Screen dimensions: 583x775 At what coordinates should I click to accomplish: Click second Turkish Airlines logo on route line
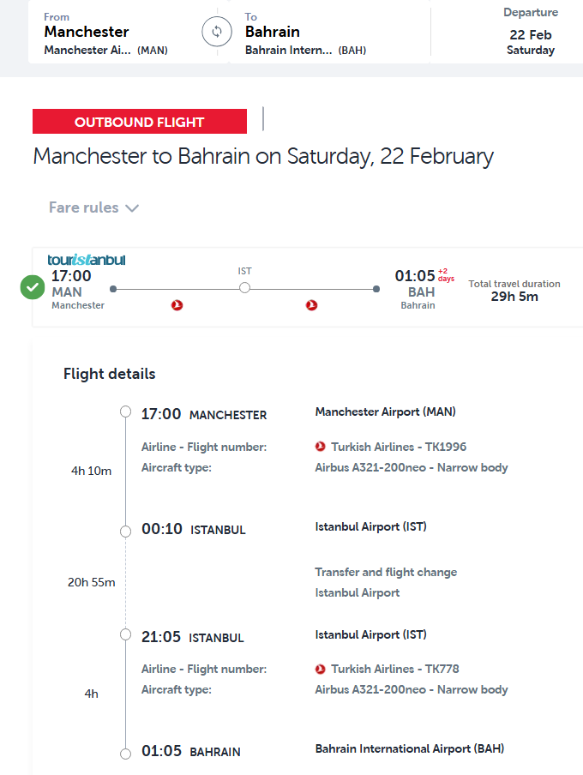pos(311,305)
